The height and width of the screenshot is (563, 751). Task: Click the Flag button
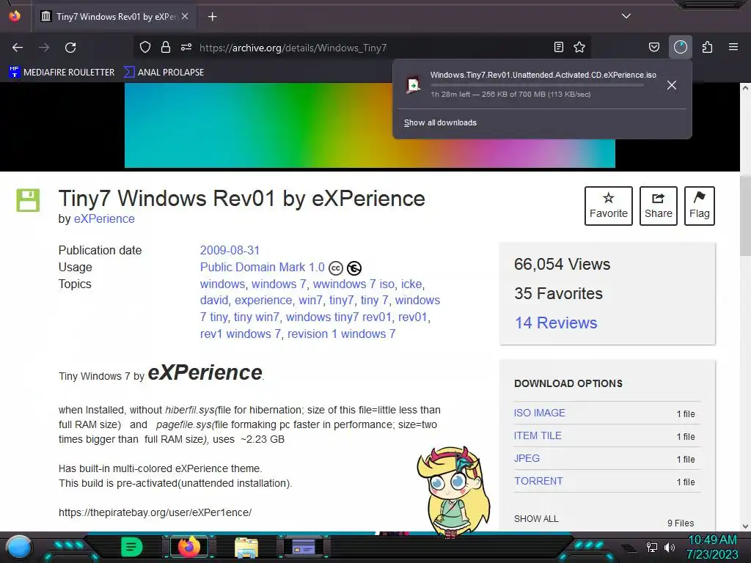[699, 206]
